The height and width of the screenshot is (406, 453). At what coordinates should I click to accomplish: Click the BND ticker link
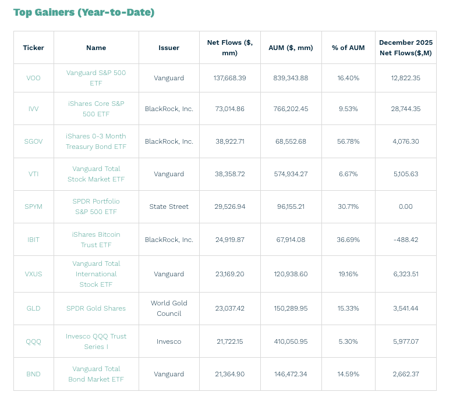34,374
